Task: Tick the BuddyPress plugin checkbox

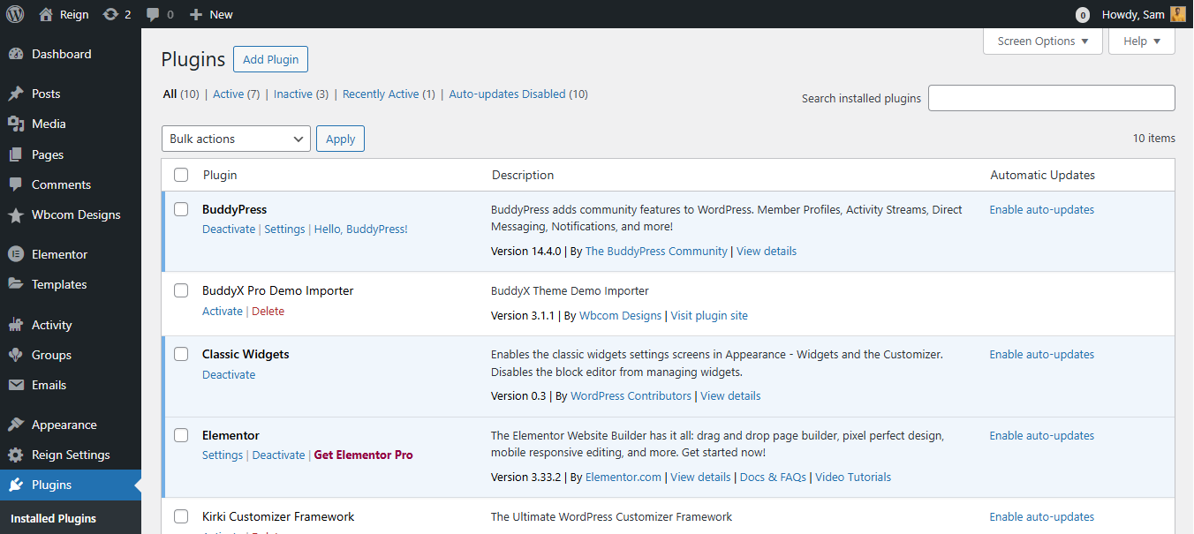Action: tap(181, 209)
